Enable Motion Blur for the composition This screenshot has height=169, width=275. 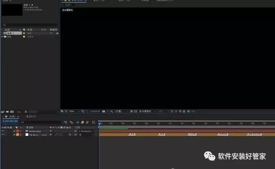(87, 122)
